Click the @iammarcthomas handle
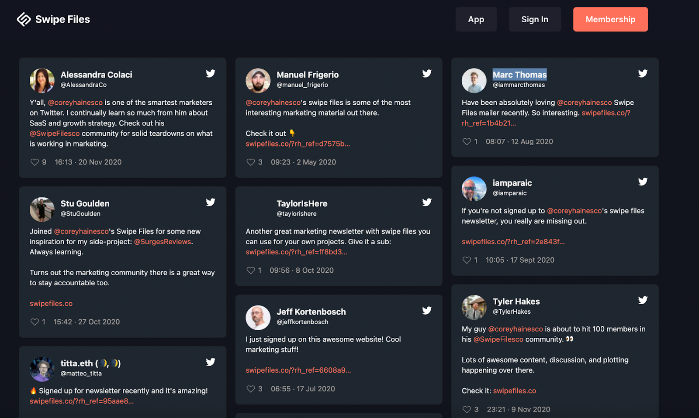 pos(519,85)
